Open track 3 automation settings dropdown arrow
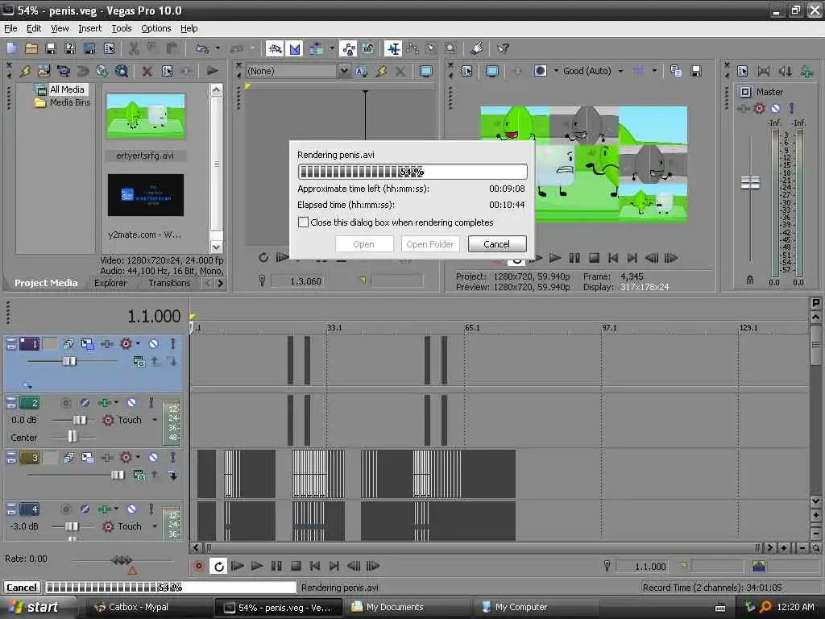Viewport: 825px width, 619px height. click(138, 458)
